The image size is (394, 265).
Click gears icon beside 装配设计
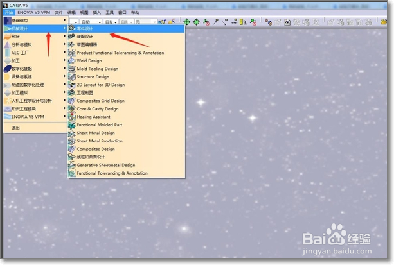click(x=72, y=37)
